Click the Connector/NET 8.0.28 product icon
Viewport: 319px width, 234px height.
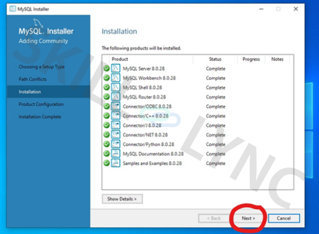point(116,135)
